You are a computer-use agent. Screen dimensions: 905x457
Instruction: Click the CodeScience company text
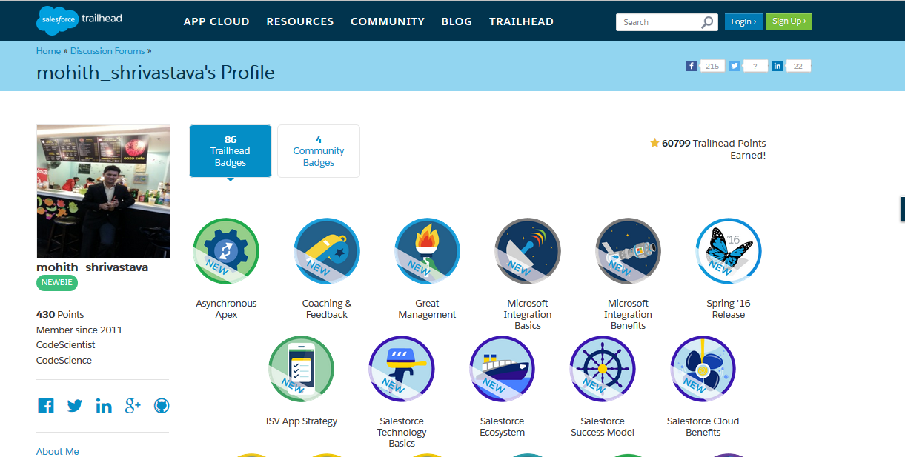pos(64,361)
